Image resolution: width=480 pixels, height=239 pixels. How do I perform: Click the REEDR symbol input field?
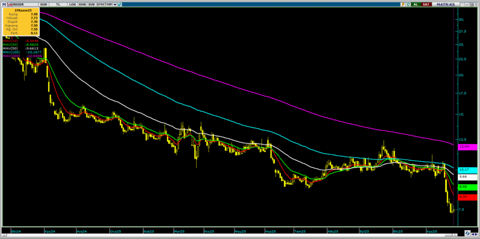pos(24,4)
